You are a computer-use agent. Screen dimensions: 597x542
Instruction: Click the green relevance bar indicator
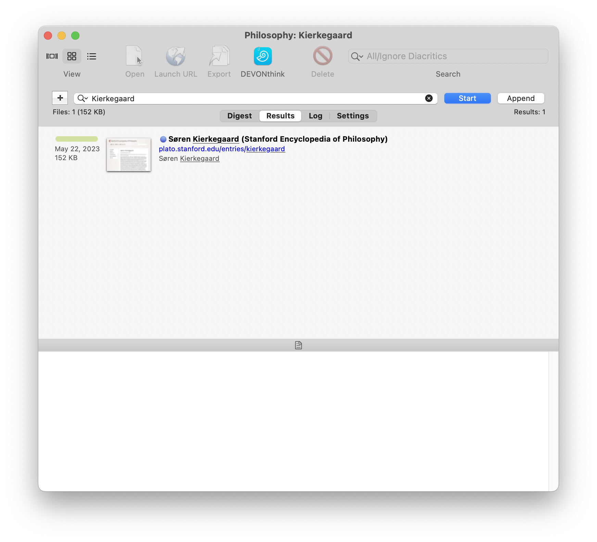(77, 139)
